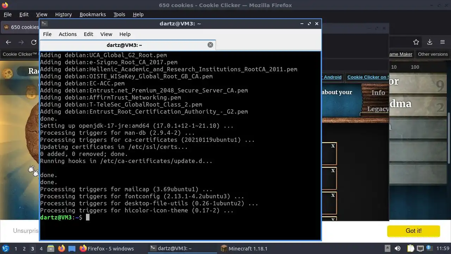Viewport: 451px width, 254px height.
Task: Set bulk buy amount to 10
Action: 394,67
